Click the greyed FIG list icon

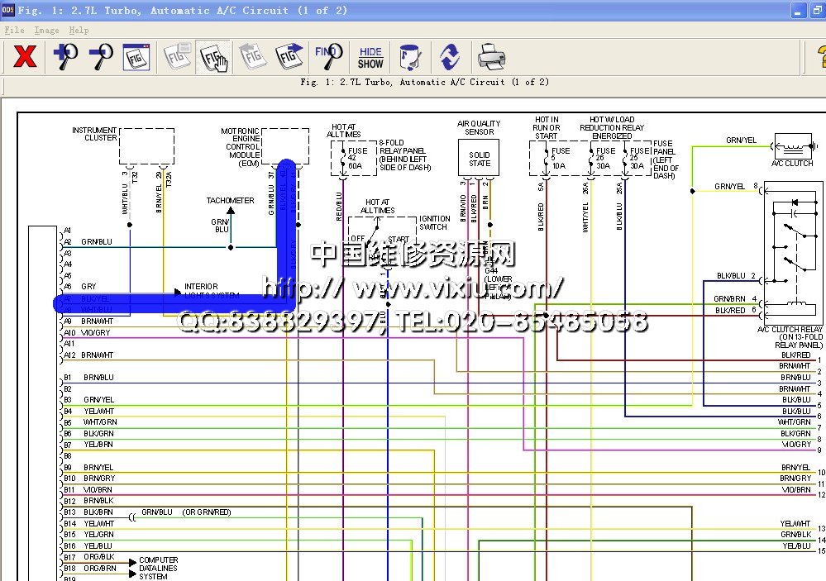point(176,57)
